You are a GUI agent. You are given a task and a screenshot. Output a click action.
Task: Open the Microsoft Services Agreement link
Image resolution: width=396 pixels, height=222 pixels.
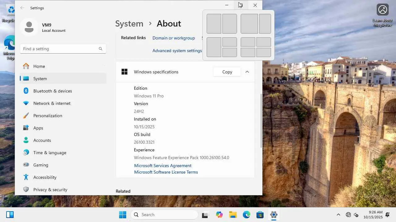click(x=163, y=166)
